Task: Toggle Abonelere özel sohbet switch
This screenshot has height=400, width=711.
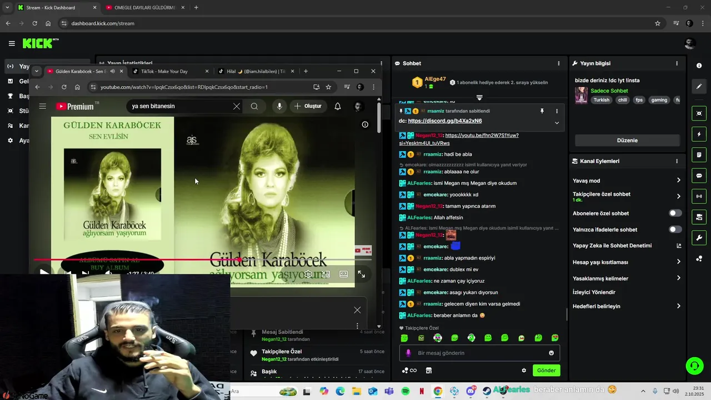Action: [x=675, y=213]
